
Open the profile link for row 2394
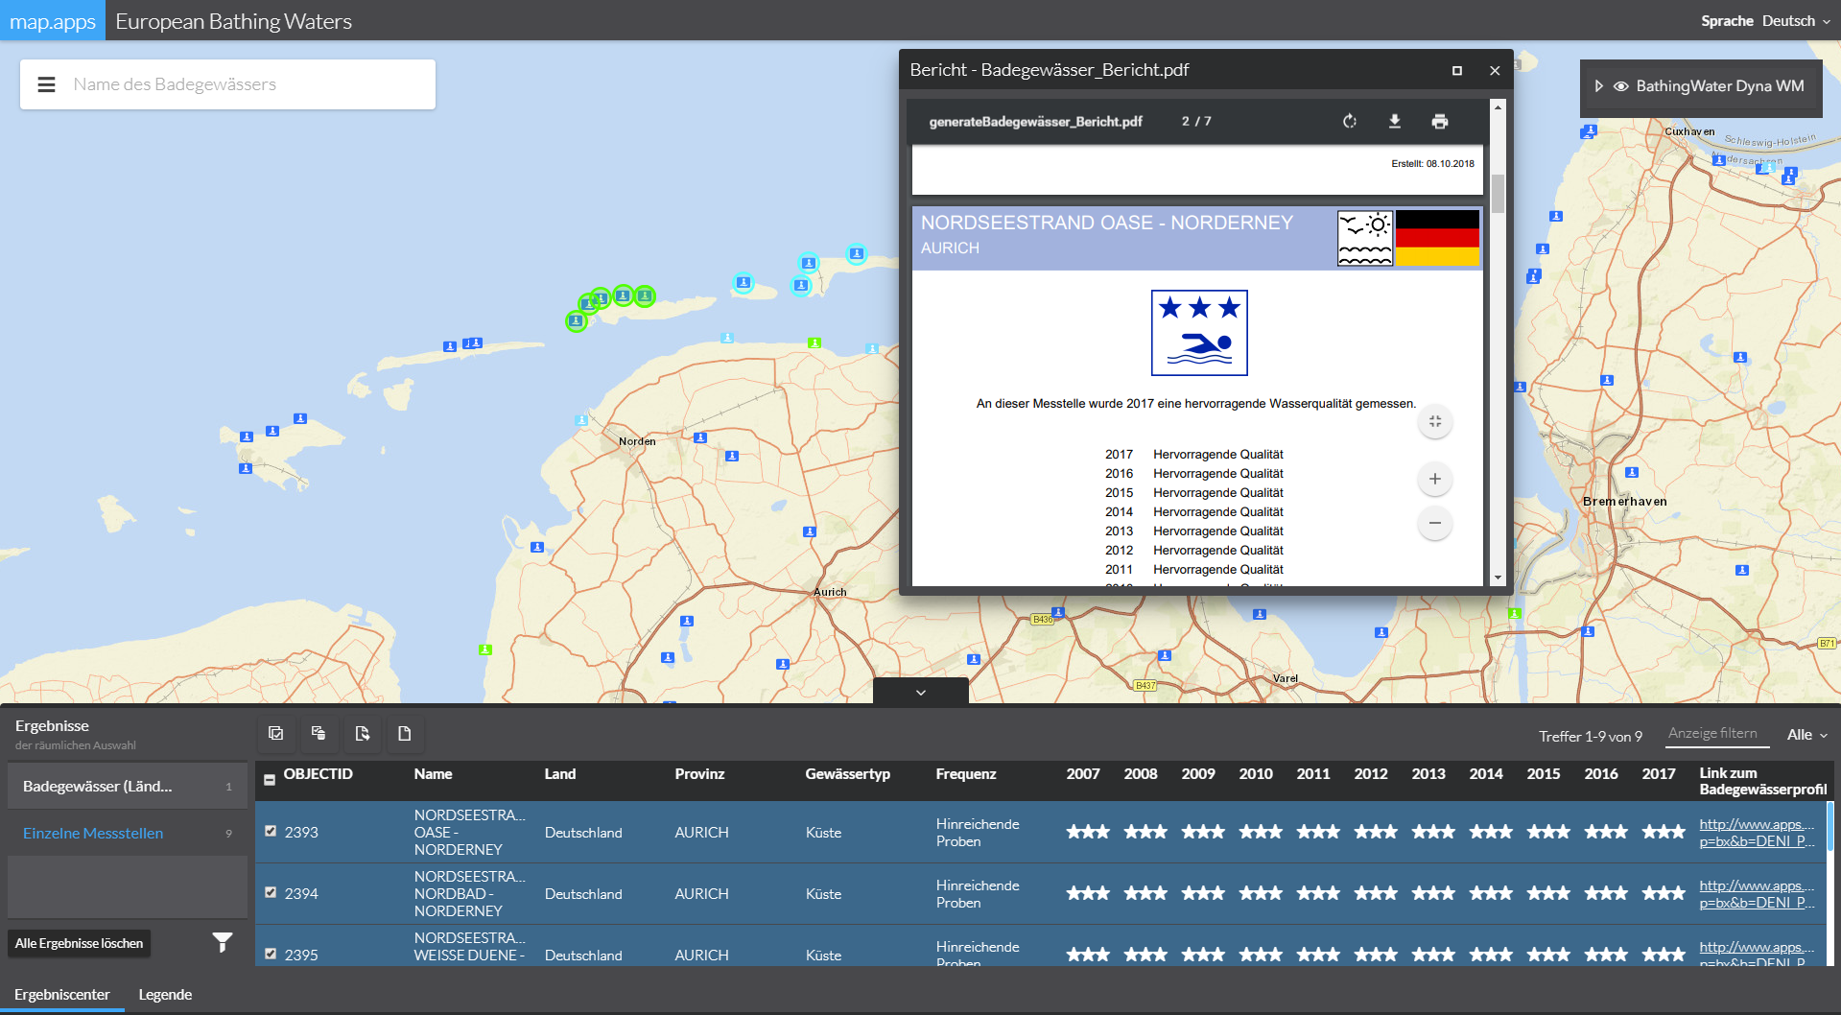coord(1757,894)
